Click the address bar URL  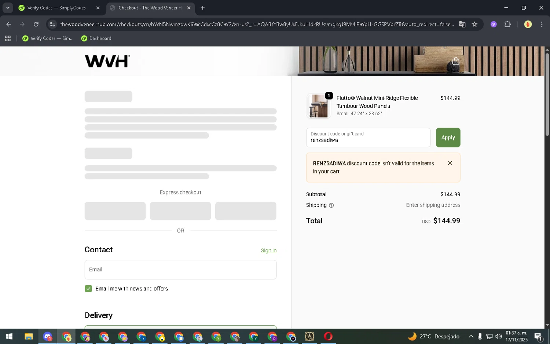tap(257, 24)
